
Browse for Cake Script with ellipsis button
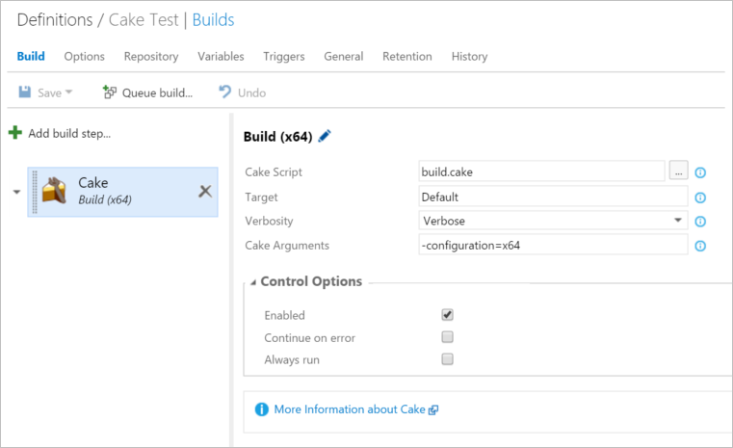678,171
